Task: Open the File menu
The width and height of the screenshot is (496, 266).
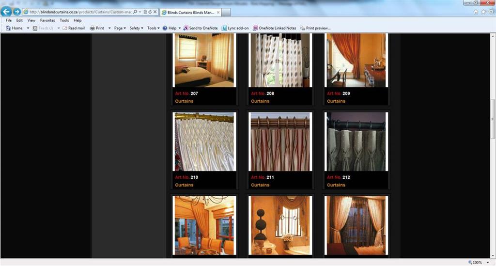Action: click(x=9, y=20)
